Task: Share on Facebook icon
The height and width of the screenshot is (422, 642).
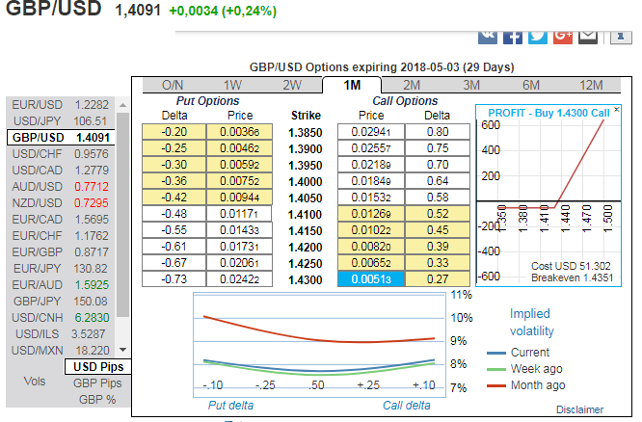Action: [513, 38]
